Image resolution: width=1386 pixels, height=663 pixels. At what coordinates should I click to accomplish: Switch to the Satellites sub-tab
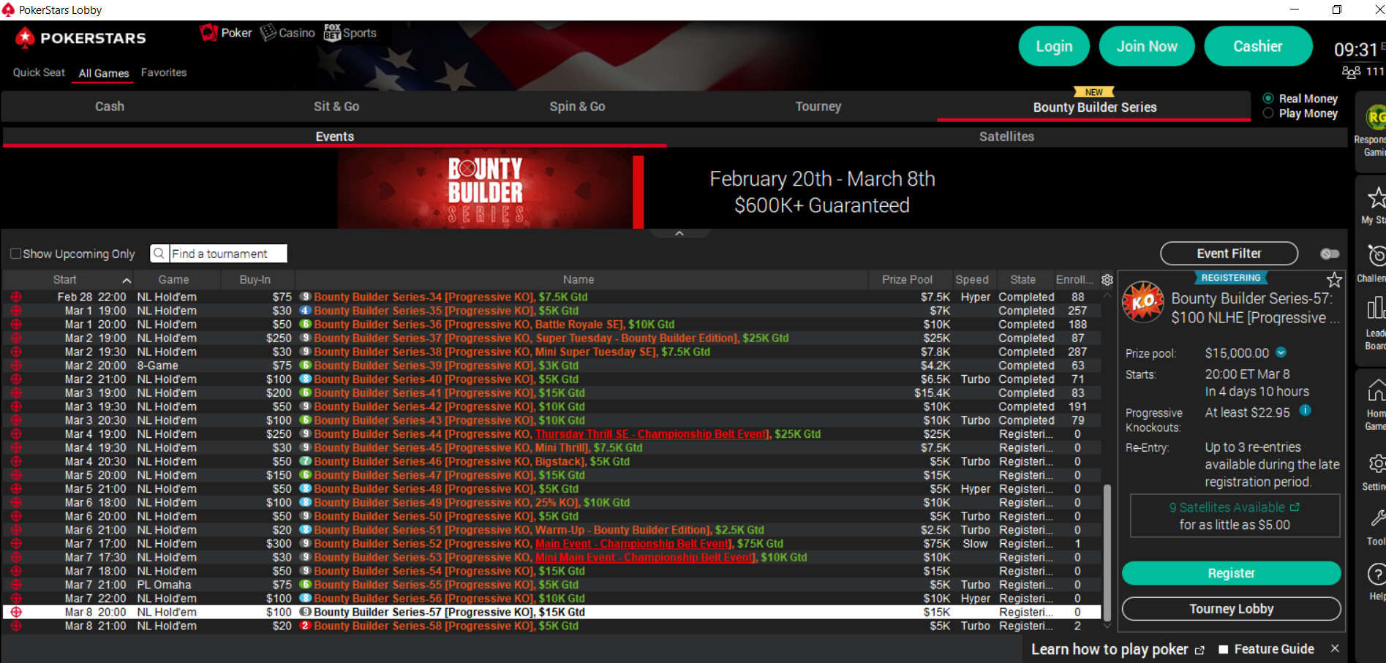pos(1006,137)
